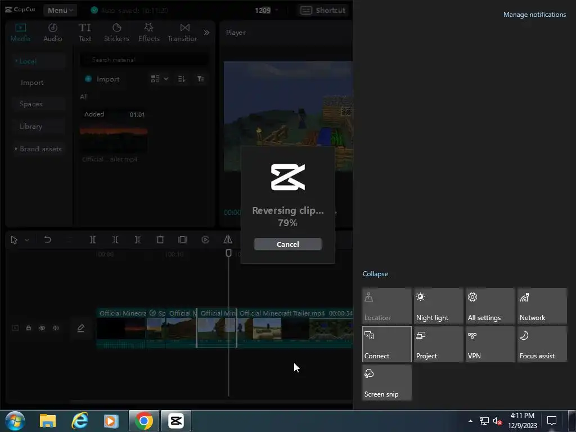Expand more tabs with the double-chevron
Image resolution: width=576 pixels, height=432 pixels.
click(207, 33)
